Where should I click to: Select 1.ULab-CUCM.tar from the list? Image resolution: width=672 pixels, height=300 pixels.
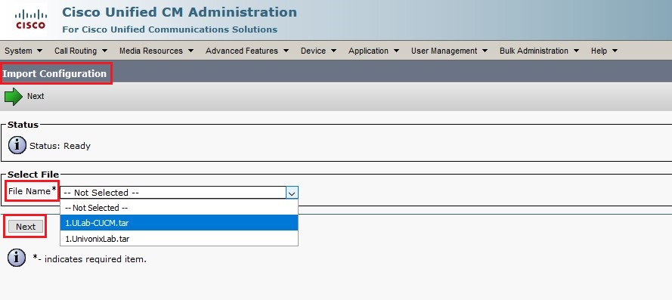click(179, 223)
